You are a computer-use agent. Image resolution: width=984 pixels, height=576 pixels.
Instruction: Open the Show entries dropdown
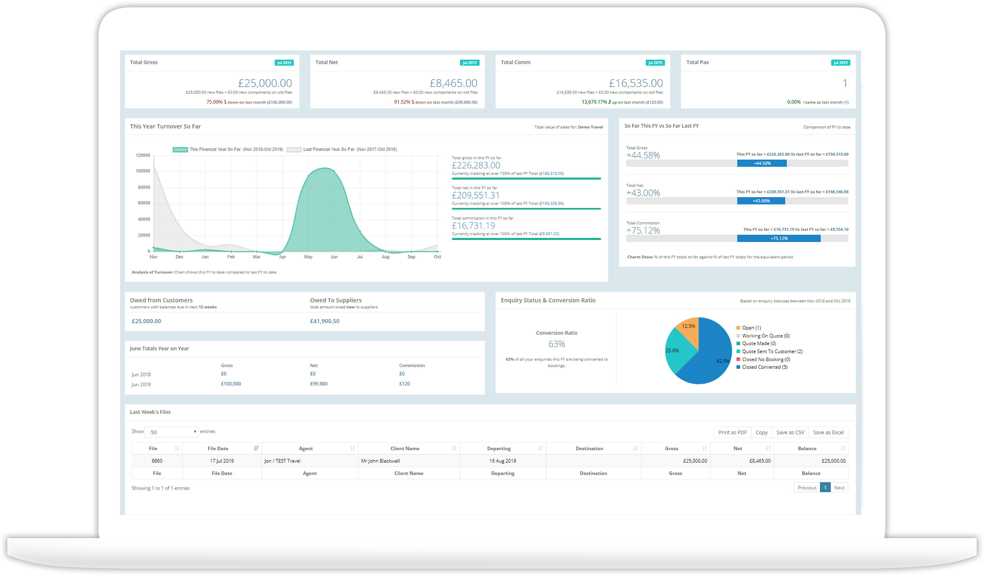point(172,432)
